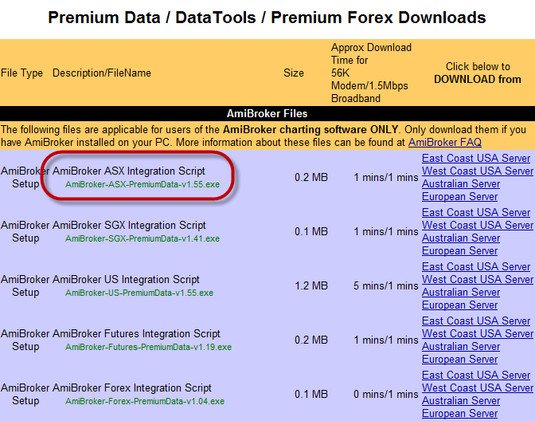Download Forex script from East Coast USA Server

(x=476, y=376)
